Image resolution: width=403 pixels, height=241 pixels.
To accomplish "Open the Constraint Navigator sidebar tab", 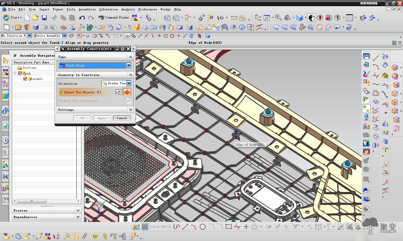I will click(x=5, y=72).
